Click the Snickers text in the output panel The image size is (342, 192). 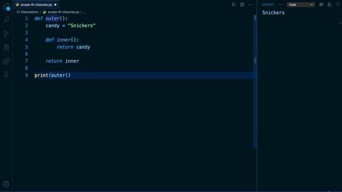pos(273,13)
